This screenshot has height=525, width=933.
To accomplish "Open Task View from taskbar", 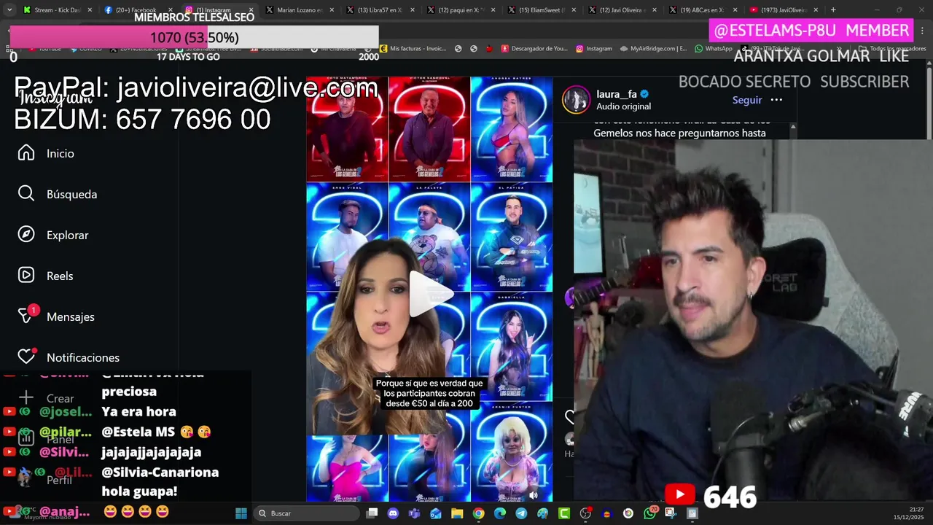I will 372,513.
